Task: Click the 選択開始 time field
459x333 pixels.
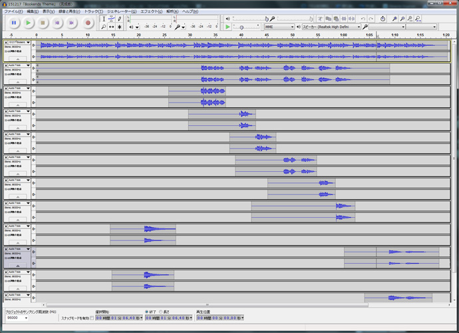Action: point(119,318)
